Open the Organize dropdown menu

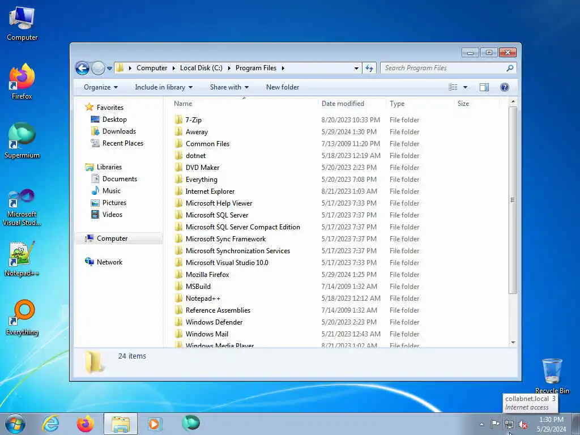pyautogui.click(x=101, y=87)
